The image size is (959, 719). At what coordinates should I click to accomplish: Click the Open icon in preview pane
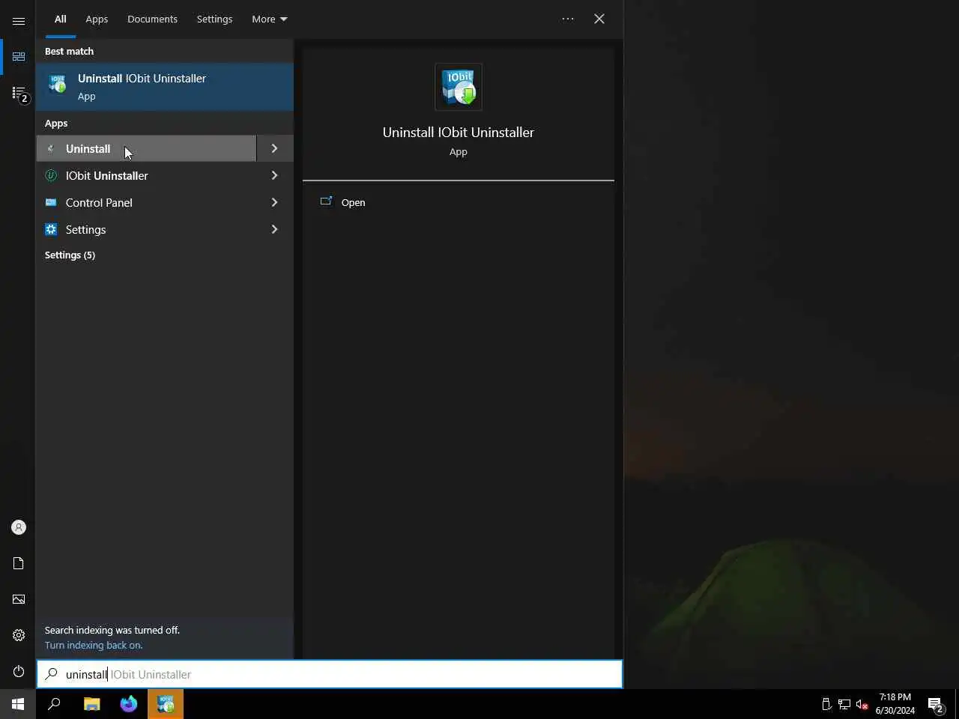326,201
